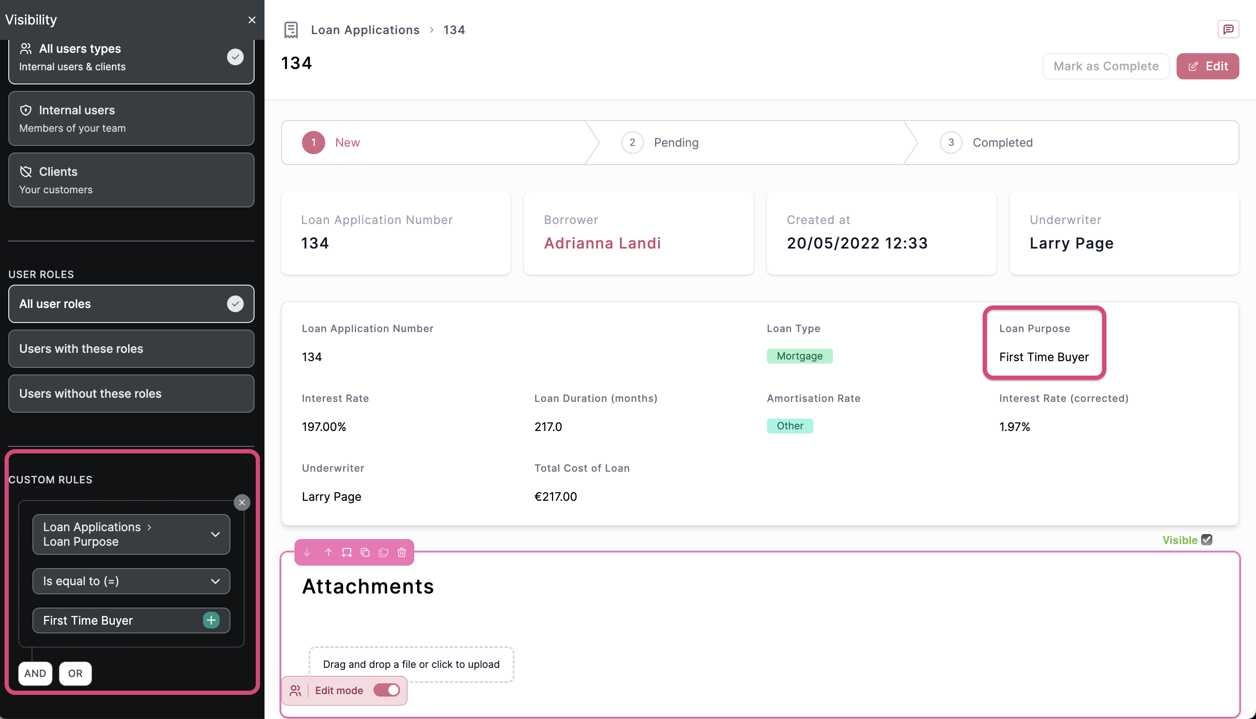Click Mark as Complete button
The height and width of the screenshot is (719, 1256).
pos(1105,66)
